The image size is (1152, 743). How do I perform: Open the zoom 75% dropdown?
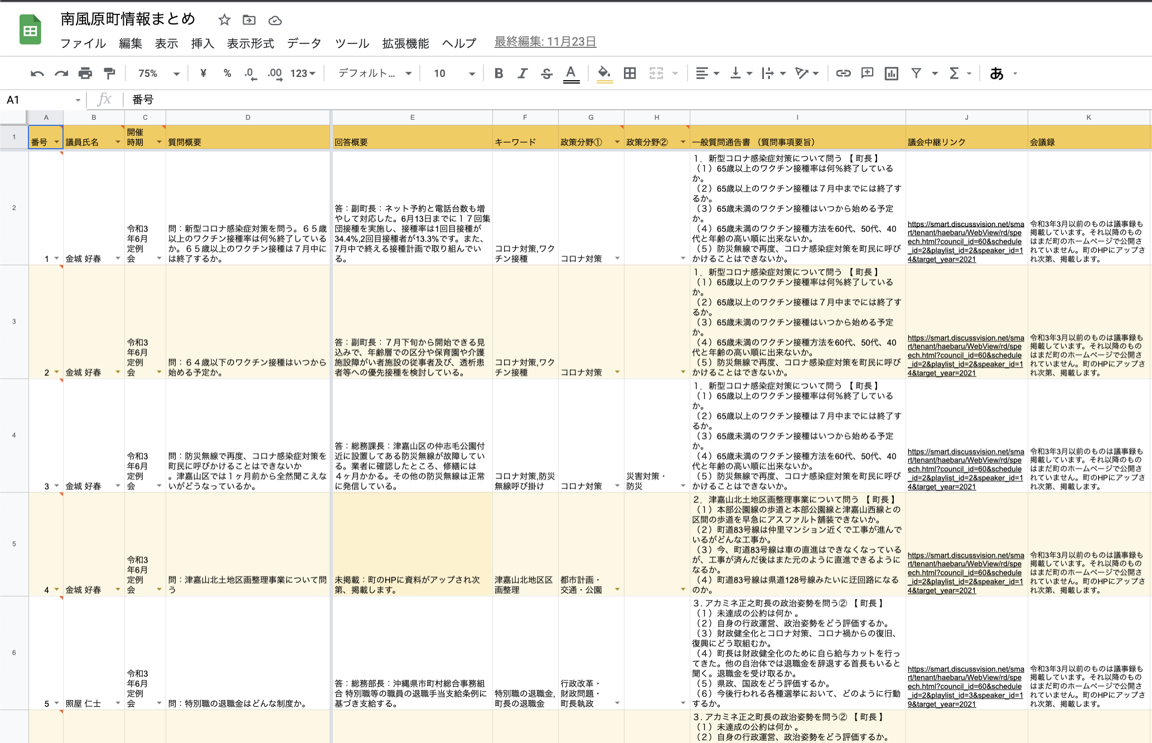click(159, 74)
